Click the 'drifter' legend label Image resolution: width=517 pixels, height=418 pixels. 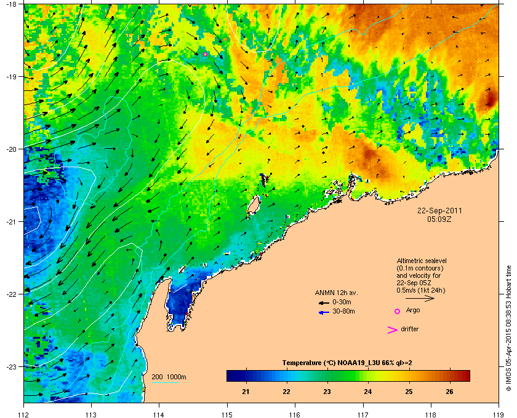pos(409,329)
